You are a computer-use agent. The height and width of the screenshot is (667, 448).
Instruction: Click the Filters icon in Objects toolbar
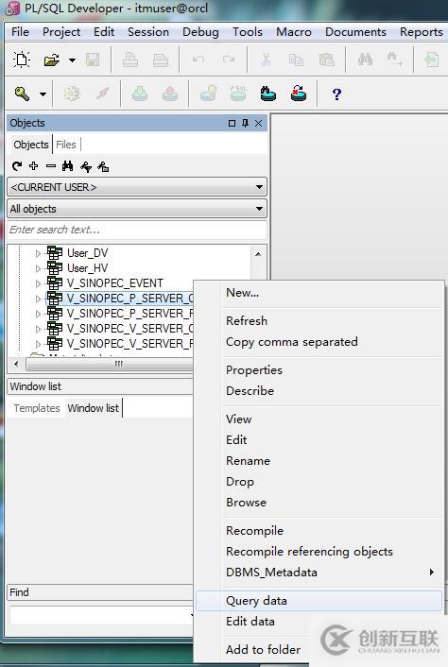[x=85, y=166]
